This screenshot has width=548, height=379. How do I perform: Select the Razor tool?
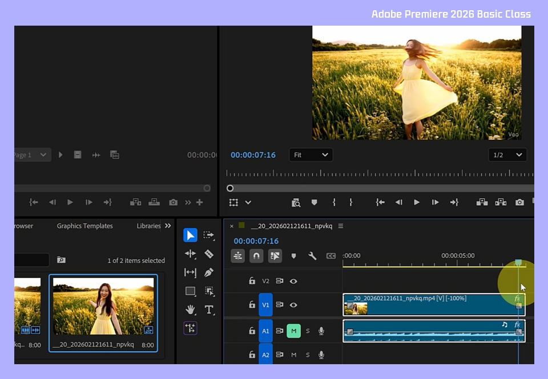coord(209,254)
